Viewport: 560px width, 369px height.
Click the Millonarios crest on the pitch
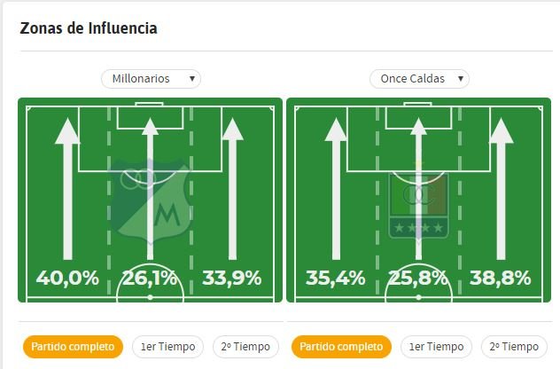tap(151, 202)
